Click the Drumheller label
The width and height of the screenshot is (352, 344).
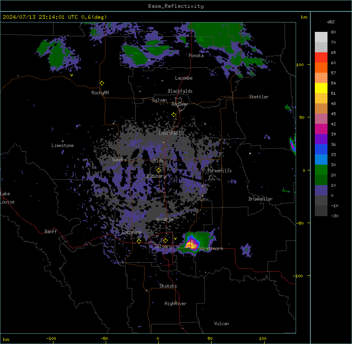261,199
